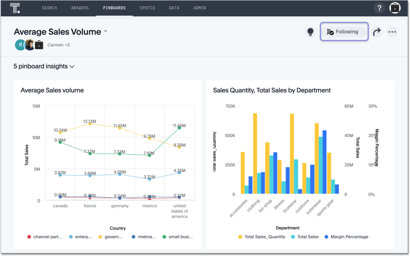
Task: Go to the Data tab
Action: point(174,8)
